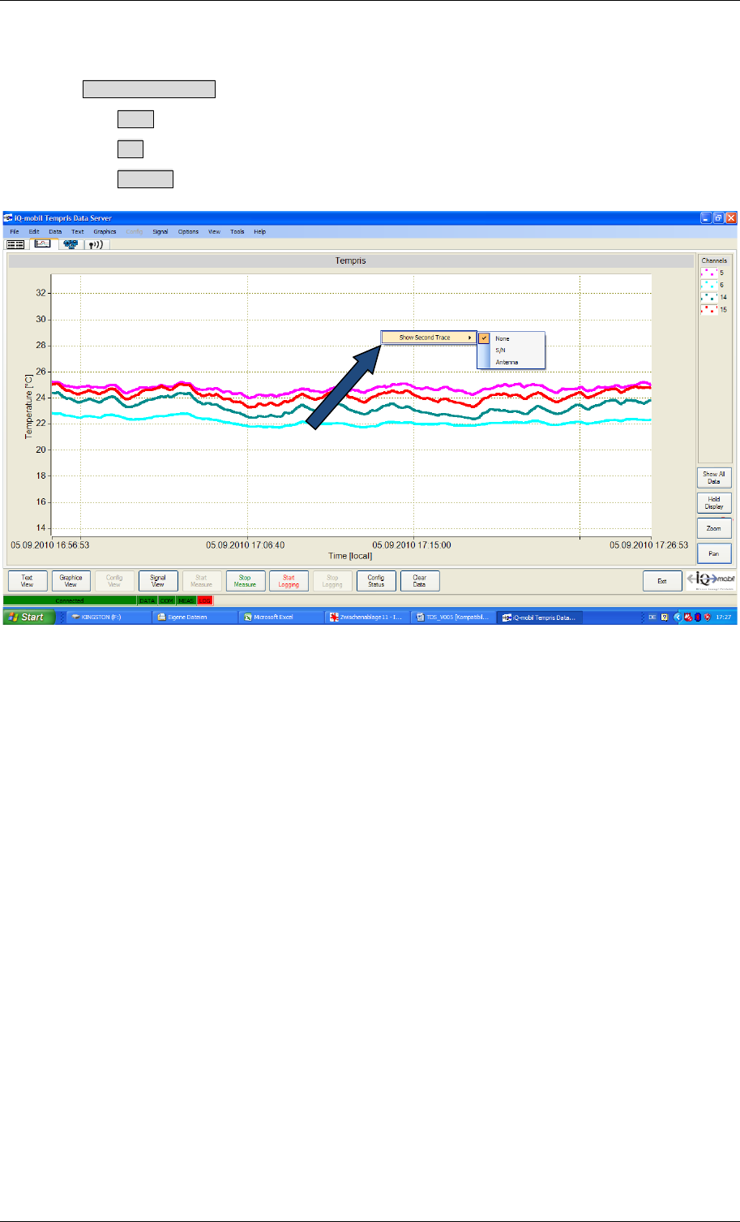740x1222 pixels.
Task: Switch to Microsoft Excel taskbar button
Action: [280, 617]
